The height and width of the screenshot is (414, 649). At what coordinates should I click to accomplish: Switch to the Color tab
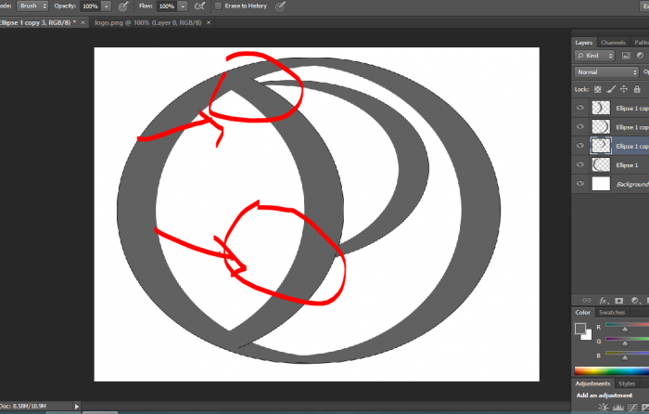(583, 313)
